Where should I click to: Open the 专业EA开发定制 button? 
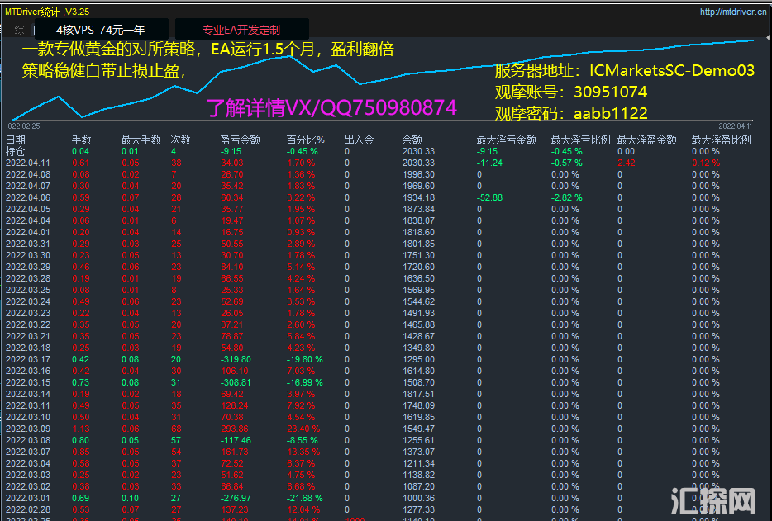click(x=241, y=30)
